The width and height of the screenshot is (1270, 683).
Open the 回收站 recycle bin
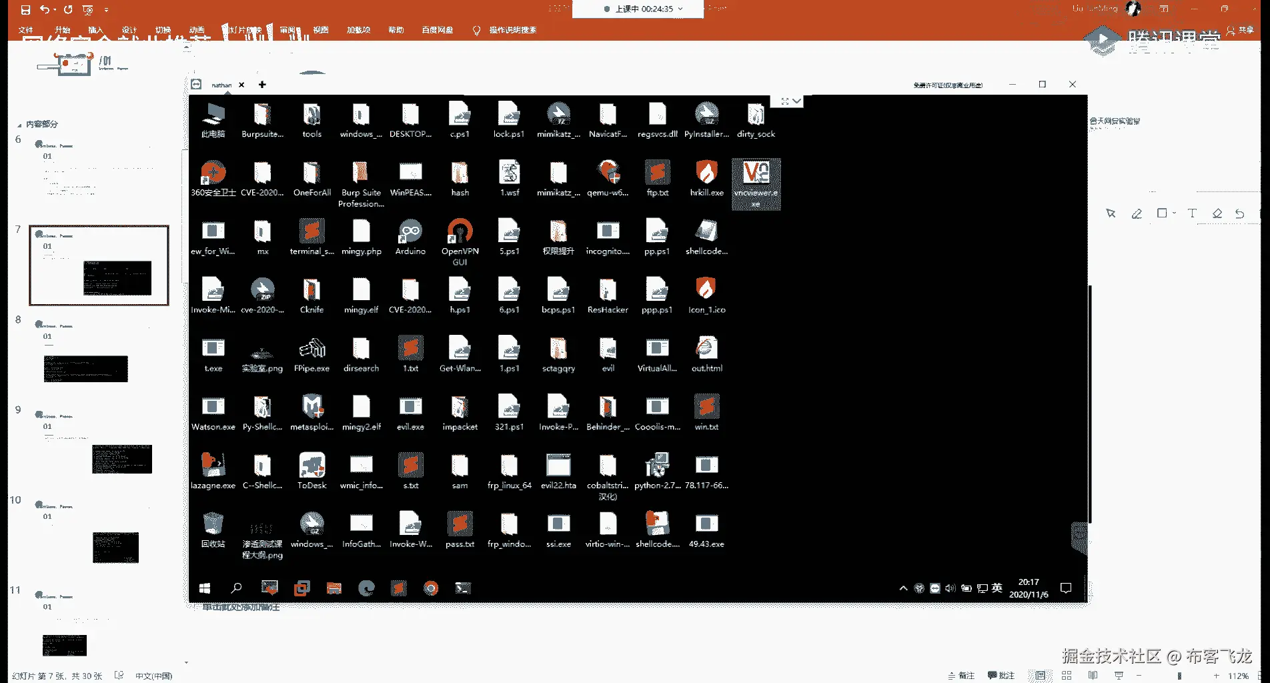[213, 531]
